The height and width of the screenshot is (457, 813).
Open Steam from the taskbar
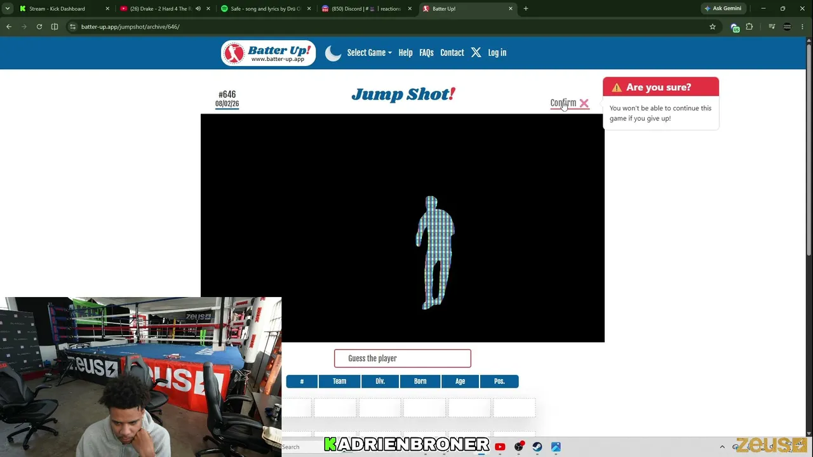tap(537, 447)
